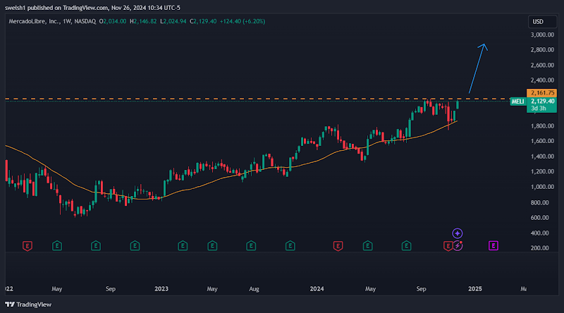Open the TradingView.com link in the header

(86, 8)
